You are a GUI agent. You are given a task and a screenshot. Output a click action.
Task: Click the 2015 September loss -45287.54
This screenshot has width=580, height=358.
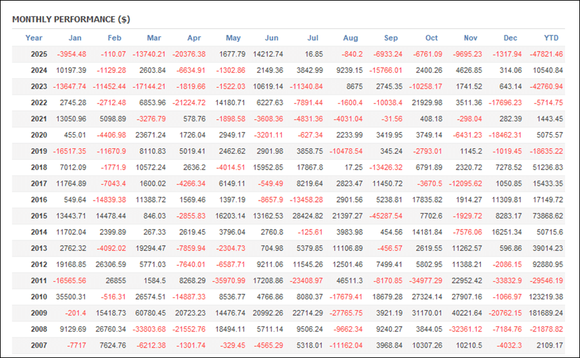(x=384, y=215)
